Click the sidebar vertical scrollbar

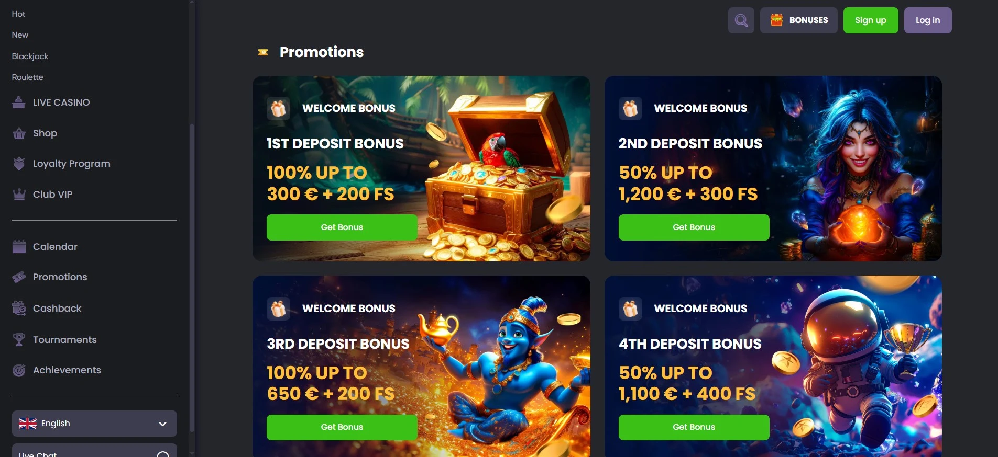point(192,277)
